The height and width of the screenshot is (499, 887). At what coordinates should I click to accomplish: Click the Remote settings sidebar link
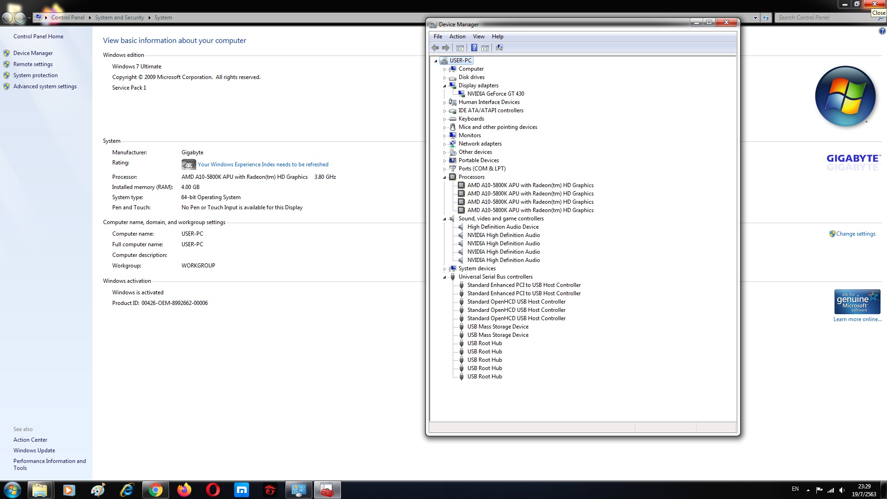pyautogui.click(x=33, y=64)
